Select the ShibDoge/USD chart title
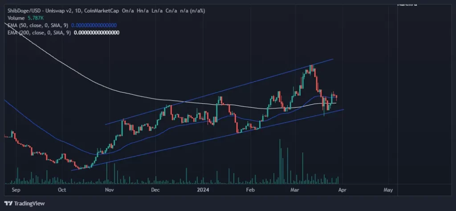This screenshot has height=211, width=456. tap(106, 11)
